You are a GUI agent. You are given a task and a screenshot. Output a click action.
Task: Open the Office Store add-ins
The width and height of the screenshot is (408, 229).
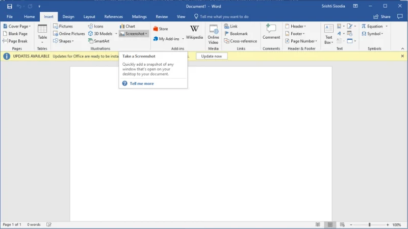point(161,29)
